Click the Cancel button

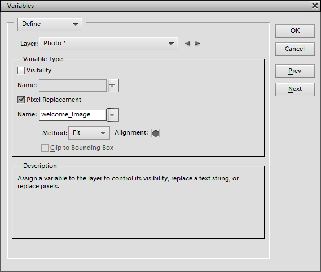pos(295,49)
